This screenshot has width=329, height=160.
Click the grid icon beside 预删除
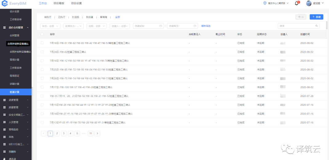pos(4,152)
